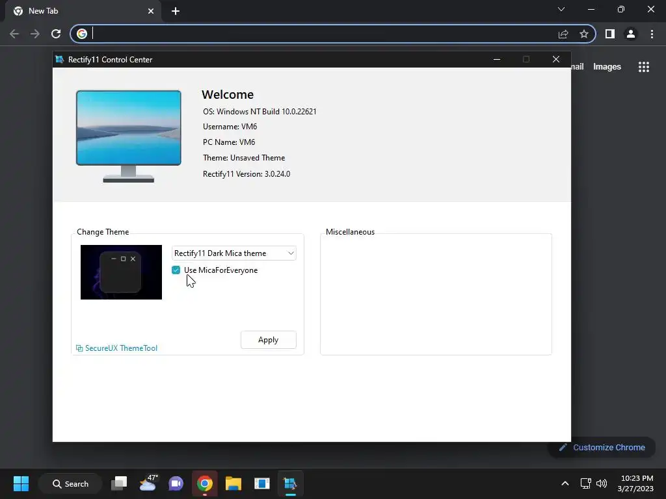Click Customize Chrome button
Image resolution: width=666 pixels, height=499 pixels.
pos(602,447)
